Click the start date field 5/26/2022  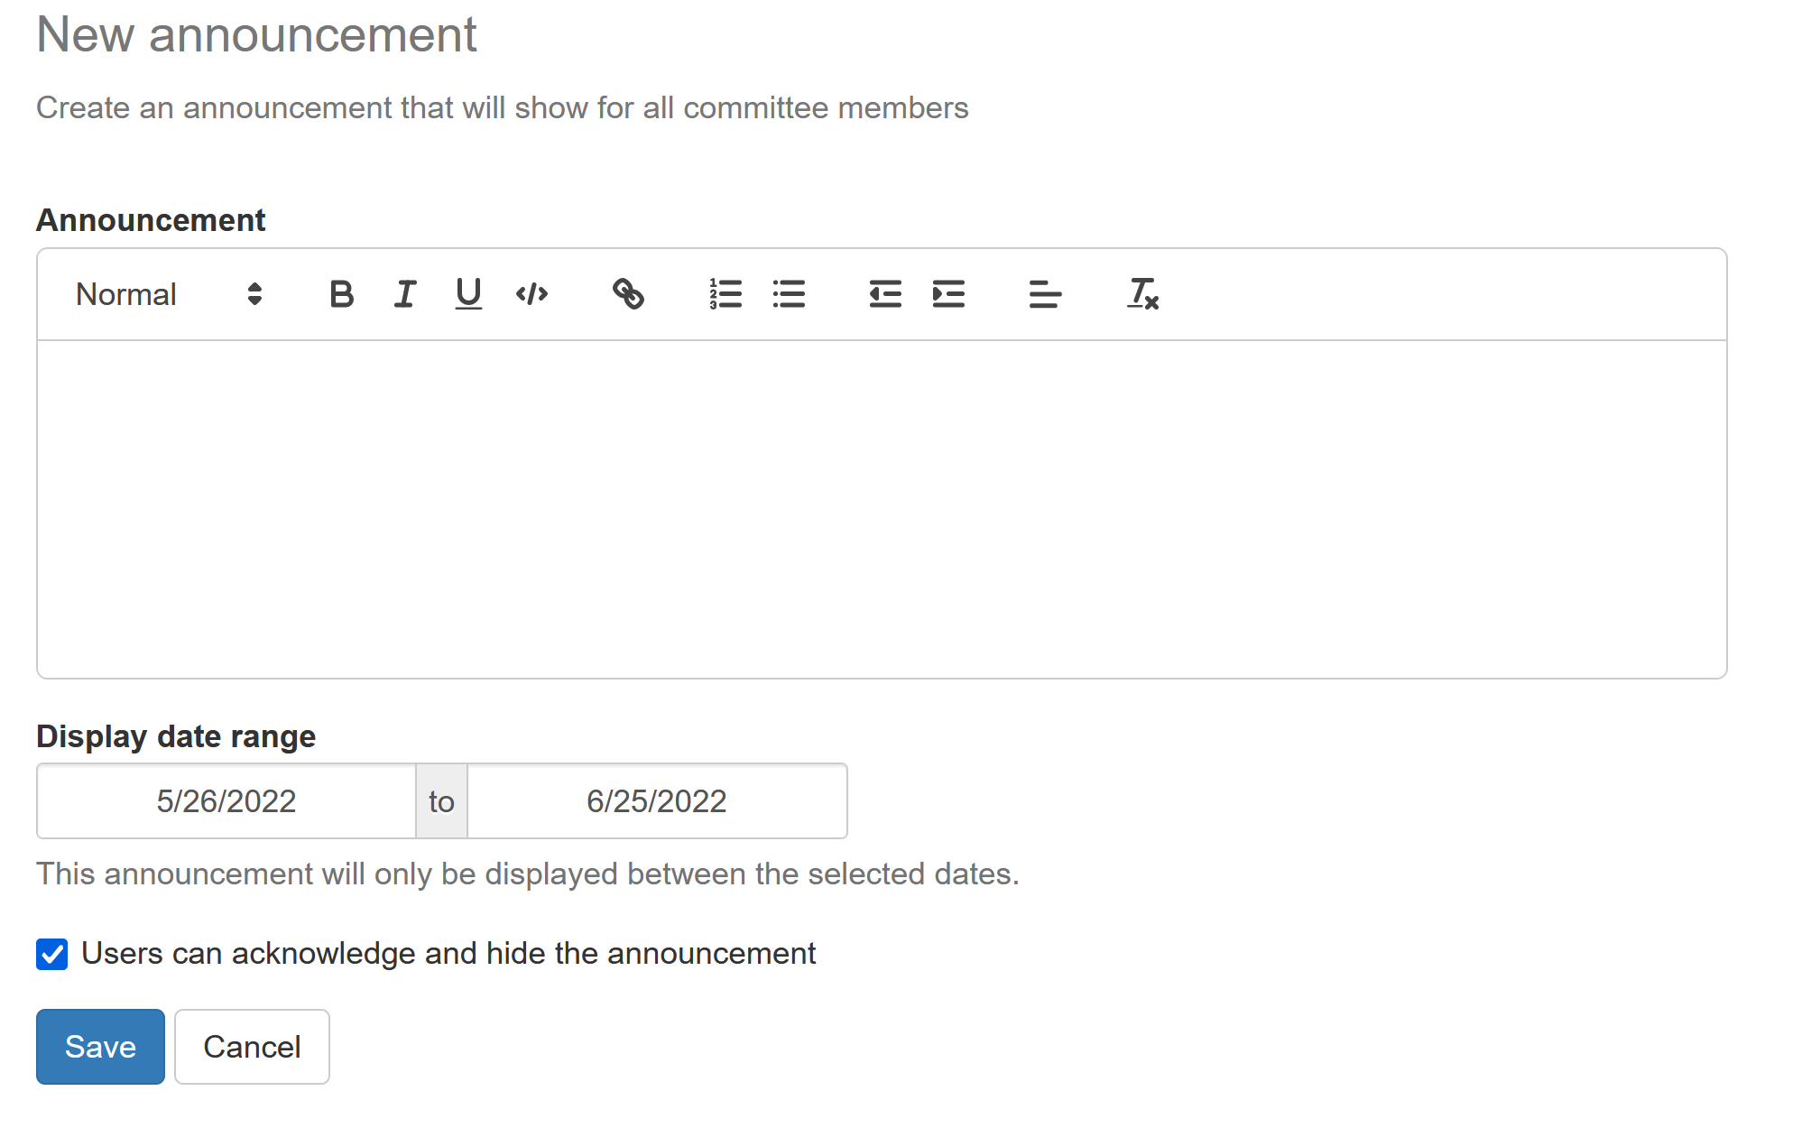tap(226, 801)
